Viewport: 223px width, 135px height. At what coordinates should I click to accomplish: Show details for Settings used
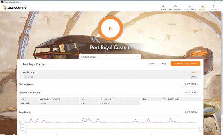pos(191,84)
